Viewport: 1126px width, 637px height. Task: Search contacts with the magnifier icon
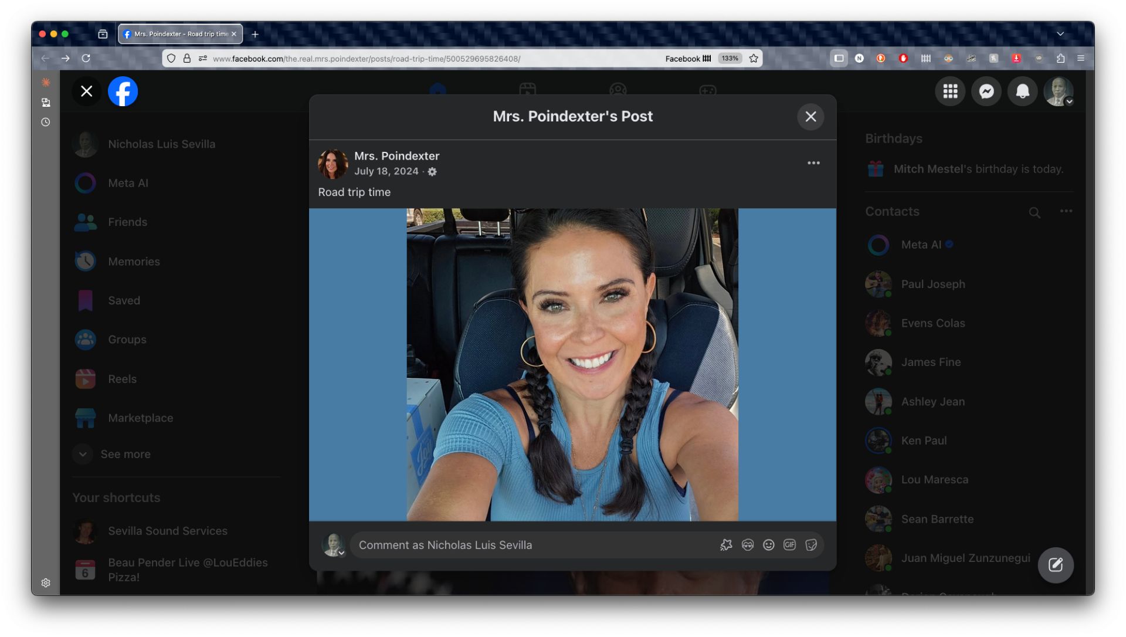[1035, 212]
